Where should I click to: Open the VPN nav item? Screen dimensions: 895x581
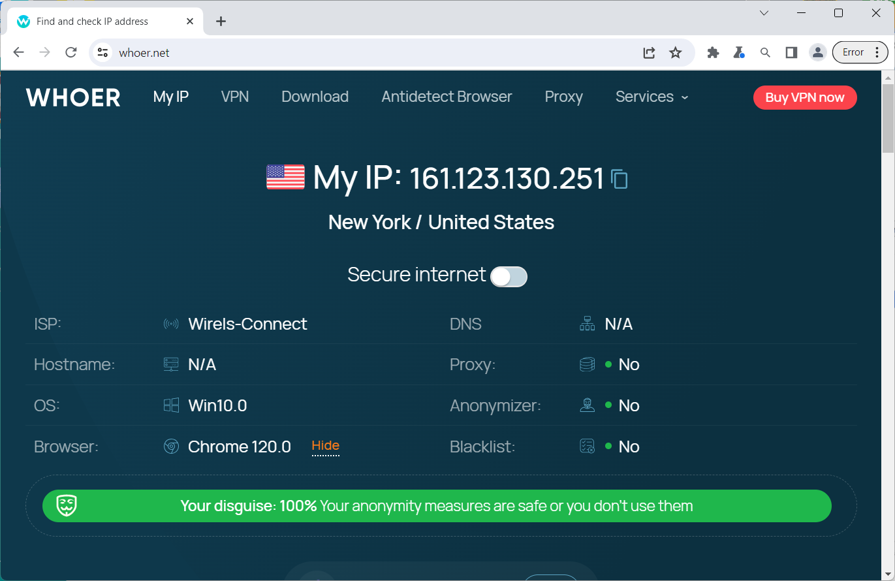235,97
